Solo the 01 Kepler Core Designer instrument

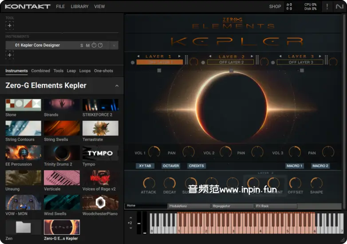pos(82,45)
